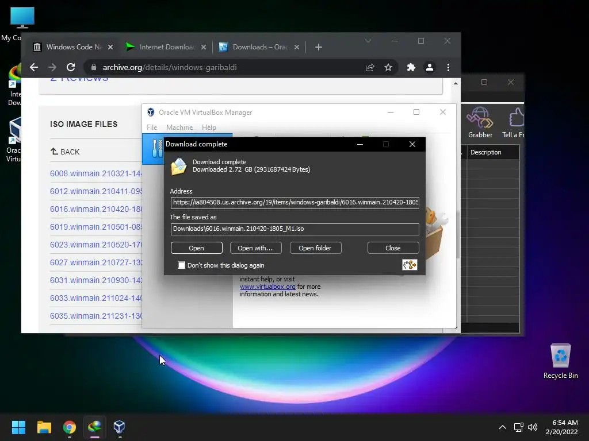
Task: Bookmark this page with the star
Action: click(388, 68)
